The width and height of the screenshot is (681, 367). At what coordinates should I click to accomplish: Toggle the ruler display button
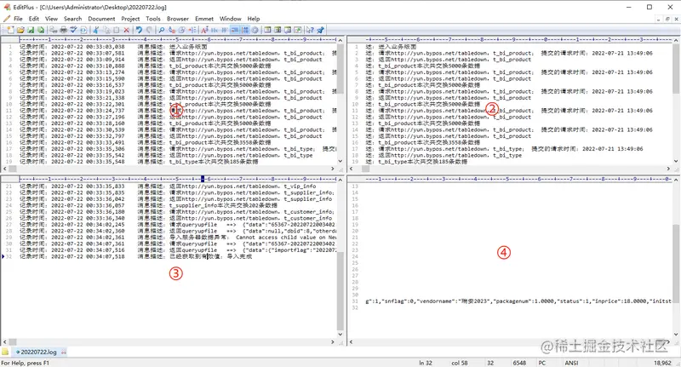[235, 30]
